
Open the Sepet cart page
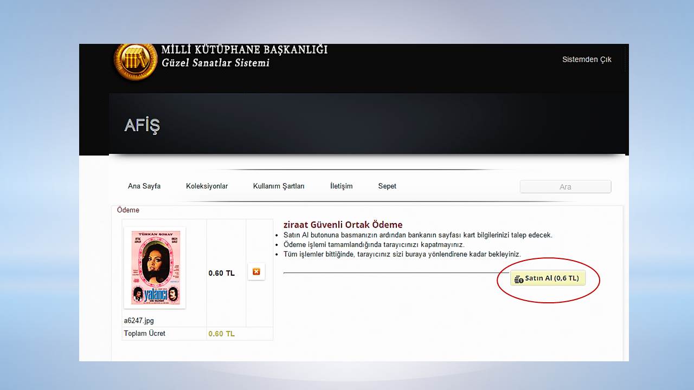(x=387, y=186)
